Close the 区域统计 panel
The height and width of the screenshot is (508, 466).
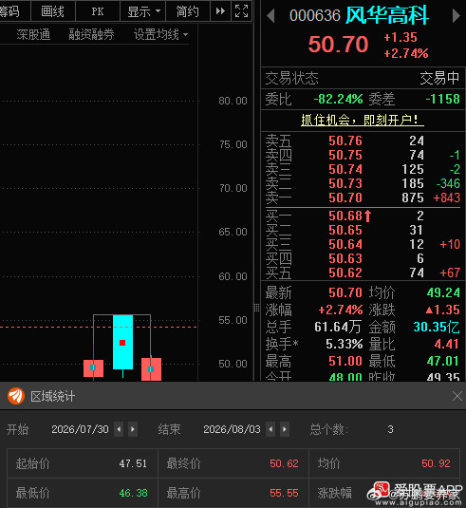click(x=457, y=396)
